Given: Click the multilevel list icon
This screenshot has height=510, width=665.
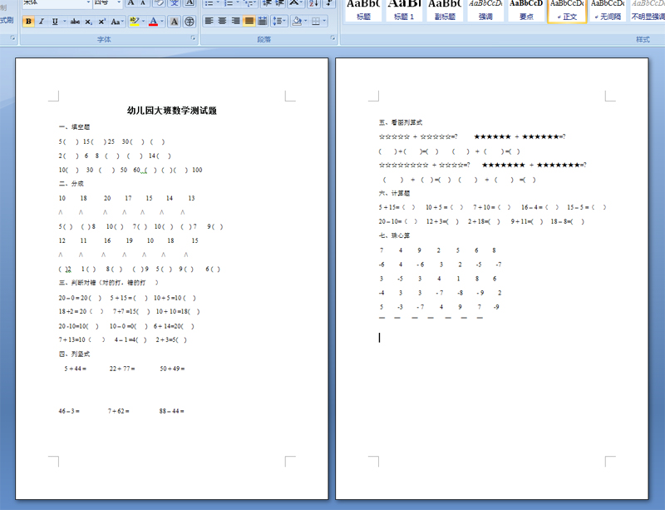Looking at the screenshot, I should tap(249, 3).
